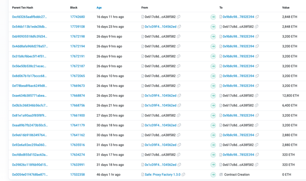306x181 pixels.
Task: Copy From address in block 17668874 row
Action: [x=179, y=95]
